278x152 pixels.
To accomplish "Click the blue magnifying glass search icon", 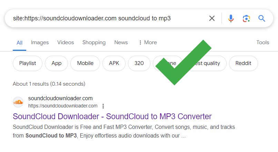I will click(x=262, y=18).
